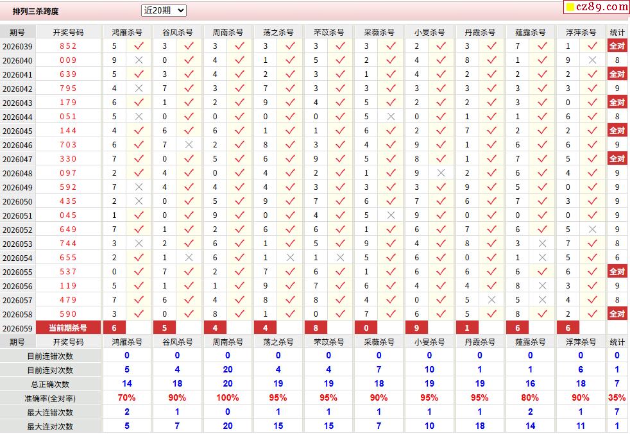Click the check mark for 小旻杀号 in row 2026055

click(441, 272)
